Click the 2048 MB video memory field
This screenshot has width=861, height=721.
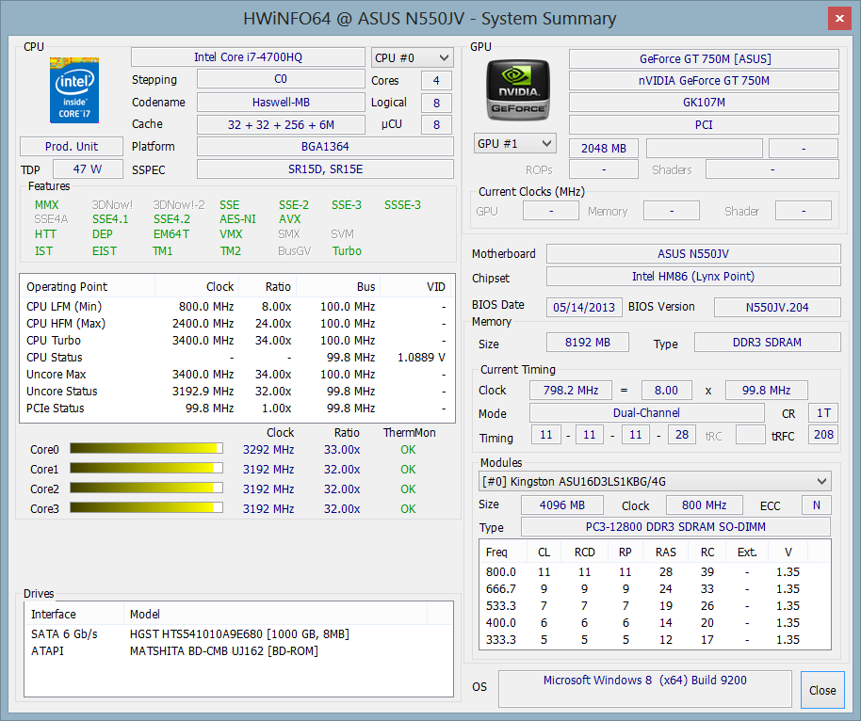pos(604,148)
